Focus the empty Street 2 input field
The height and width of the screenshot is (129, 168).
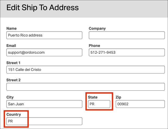(85, 87)
